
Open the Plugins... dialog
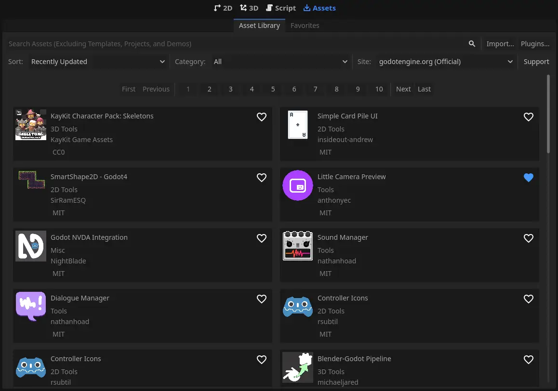pyautogui.click(x=535, y=44)
